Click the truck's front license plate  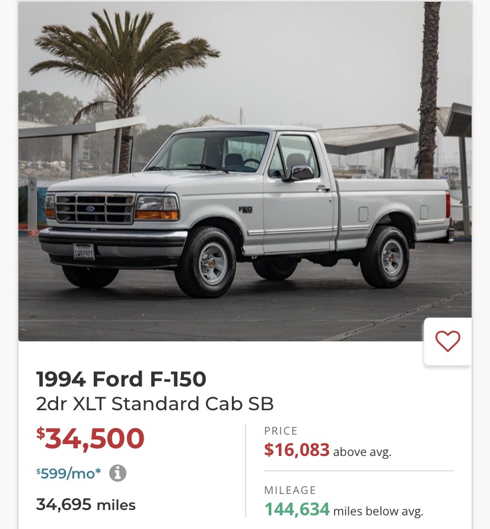coord(84,251)
